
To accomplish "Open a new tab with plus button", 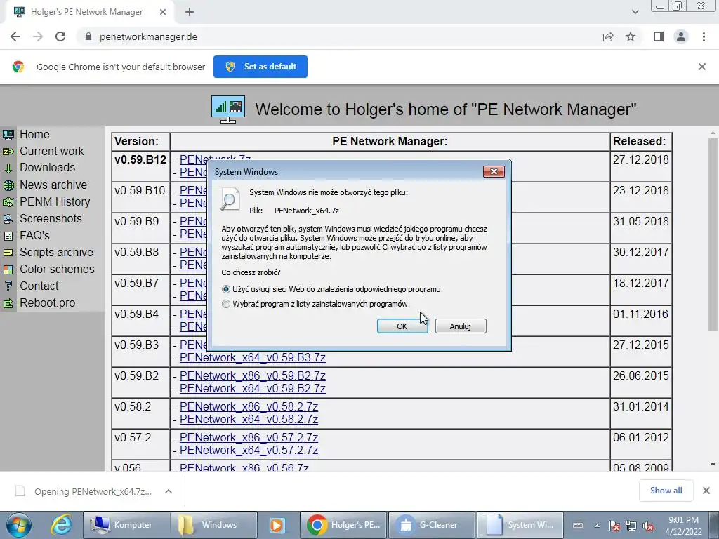I will point(190,13).
